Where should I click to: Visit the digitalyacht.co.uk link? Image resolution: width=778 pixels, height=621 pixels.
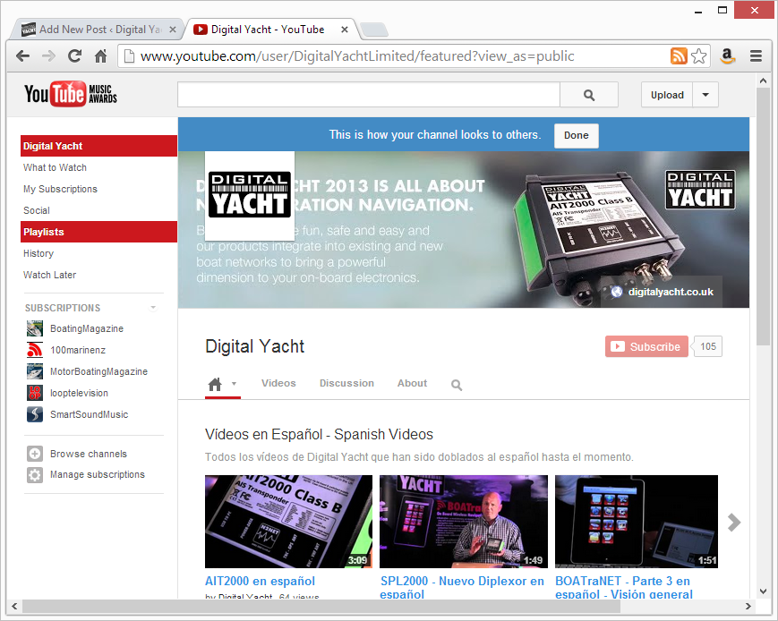point(672,292)
